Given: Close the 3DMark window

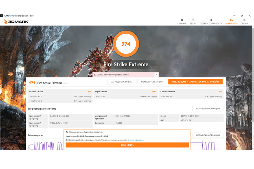Looking at the screenshot, I should point(250,16).
